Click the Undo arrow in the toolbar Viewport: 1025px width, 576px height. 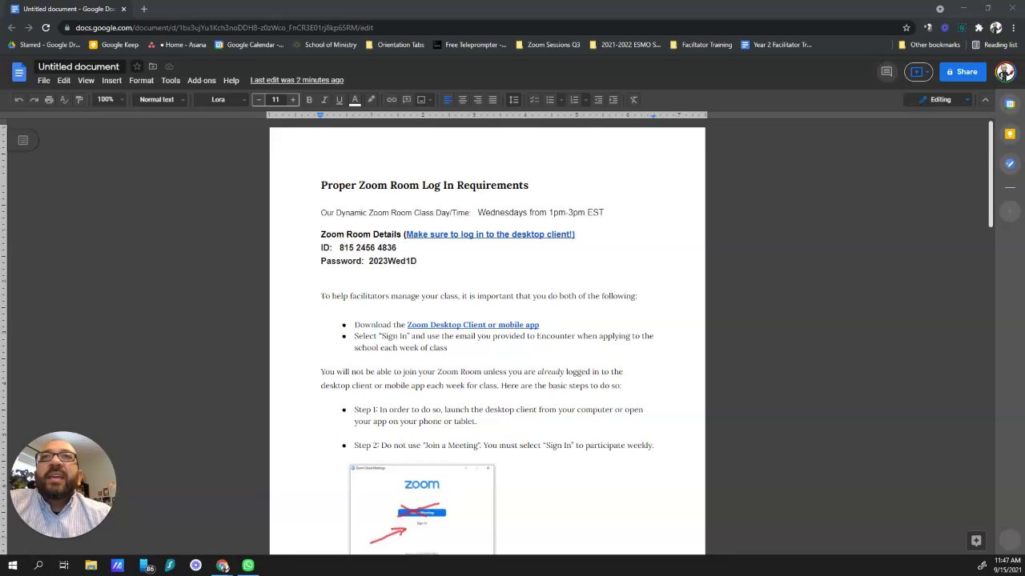[18, 100]
